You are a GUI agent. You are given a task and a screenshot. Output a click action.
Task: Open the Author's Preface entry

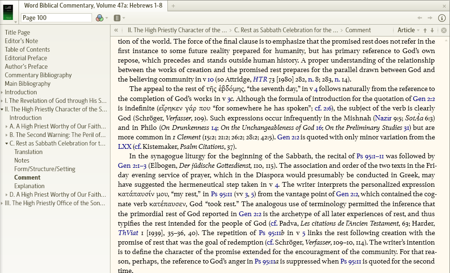pos(26,66)
